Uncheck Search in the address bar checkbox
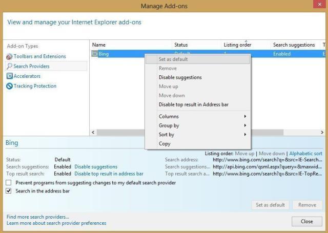The image size is (328, 233). tap(9, 191)
